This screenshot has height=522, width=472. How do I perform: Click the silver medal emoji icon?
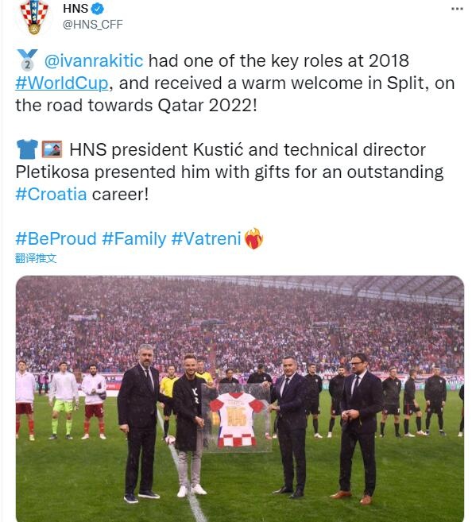point(27,60)
